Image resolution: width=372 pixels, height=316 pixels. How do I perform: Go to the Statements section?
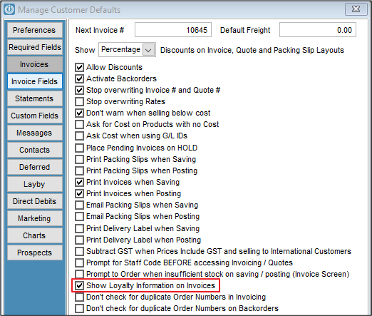coord(35,98)
